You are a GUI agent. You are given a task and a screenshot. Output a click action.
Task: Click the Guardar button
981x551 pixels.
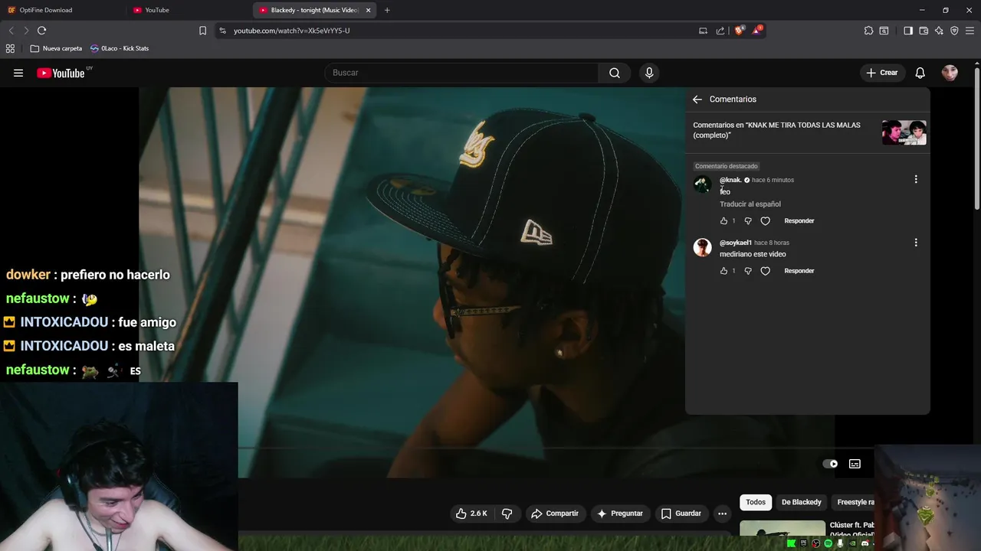[x=681, y=514]
